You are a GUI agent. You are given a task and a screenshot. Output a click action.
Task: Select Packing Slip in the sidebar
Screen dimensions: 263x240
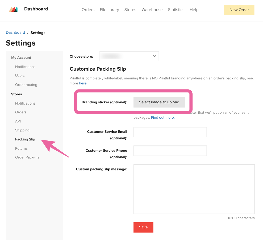25,139
